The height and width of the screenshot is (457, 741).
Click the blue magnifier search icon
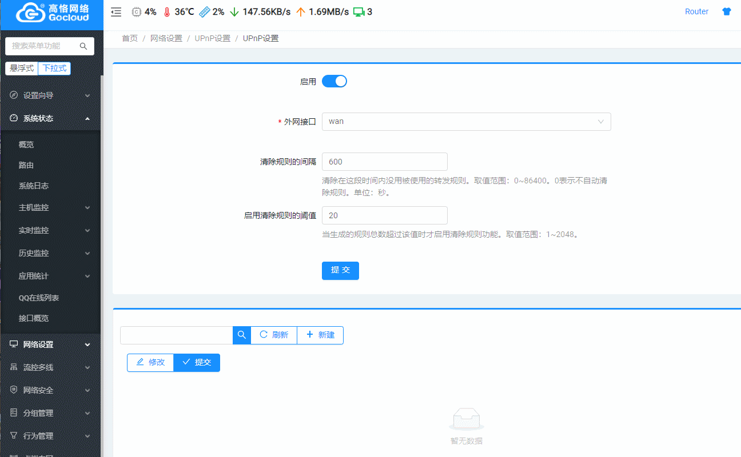[x=241, y=335]
